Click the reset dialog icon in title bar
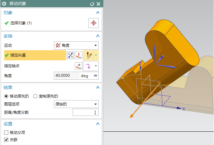 click(92, 4)
